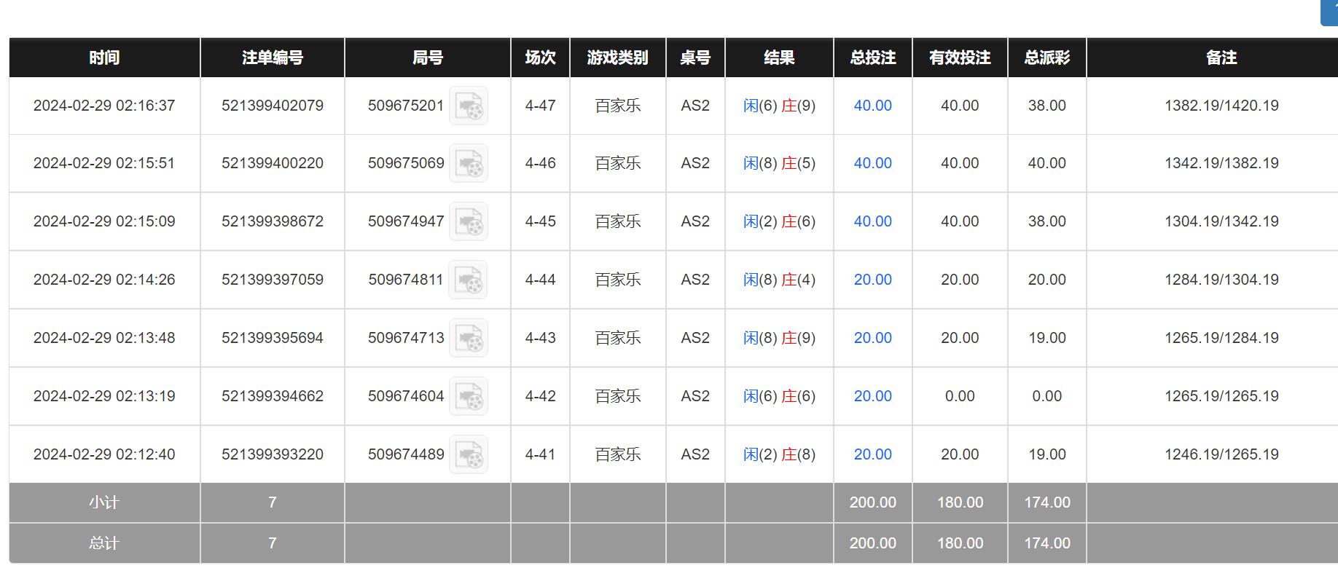
Task: Select the 注单编号 column header
Action: click(273, 58)
